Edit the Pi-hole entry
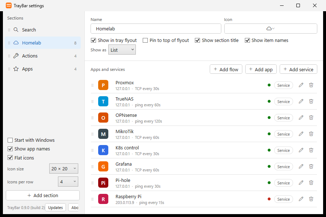 (x=301, y=183)
